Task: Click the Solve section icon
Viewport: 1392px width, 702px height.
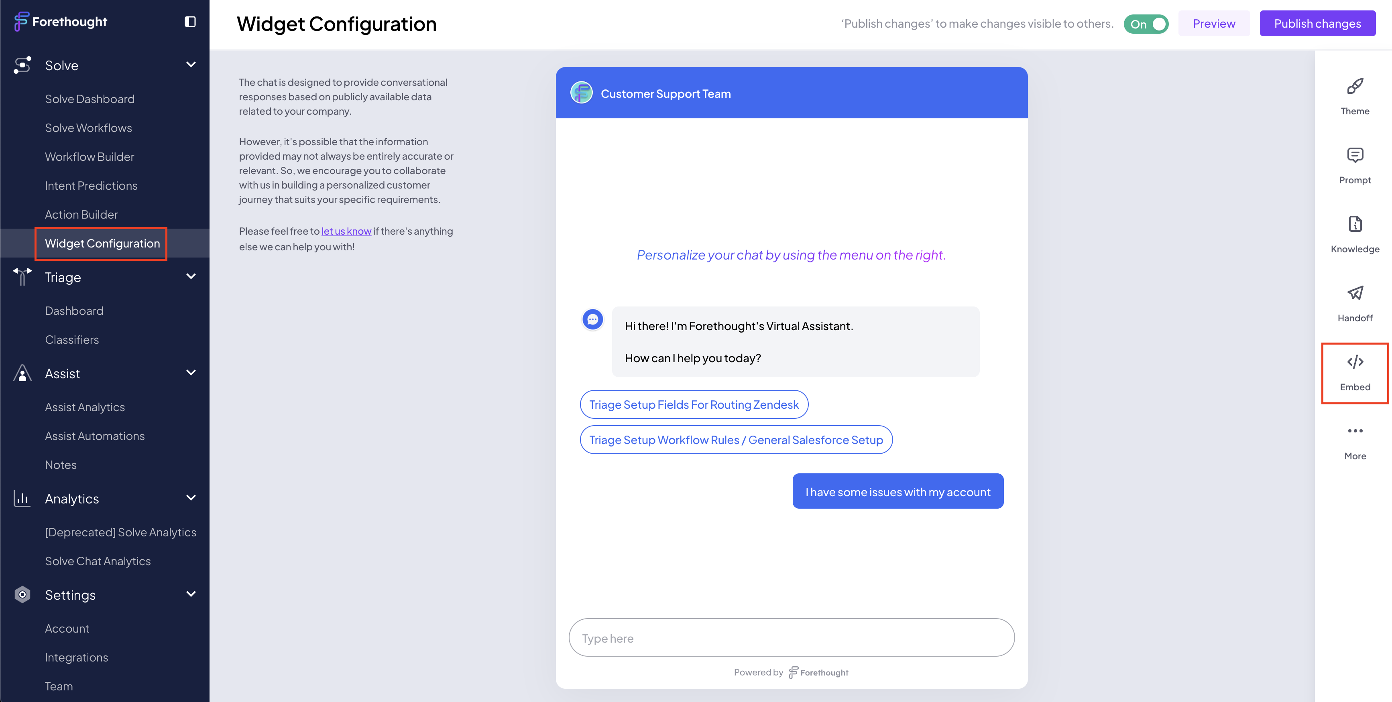Action: click(22, 65)
